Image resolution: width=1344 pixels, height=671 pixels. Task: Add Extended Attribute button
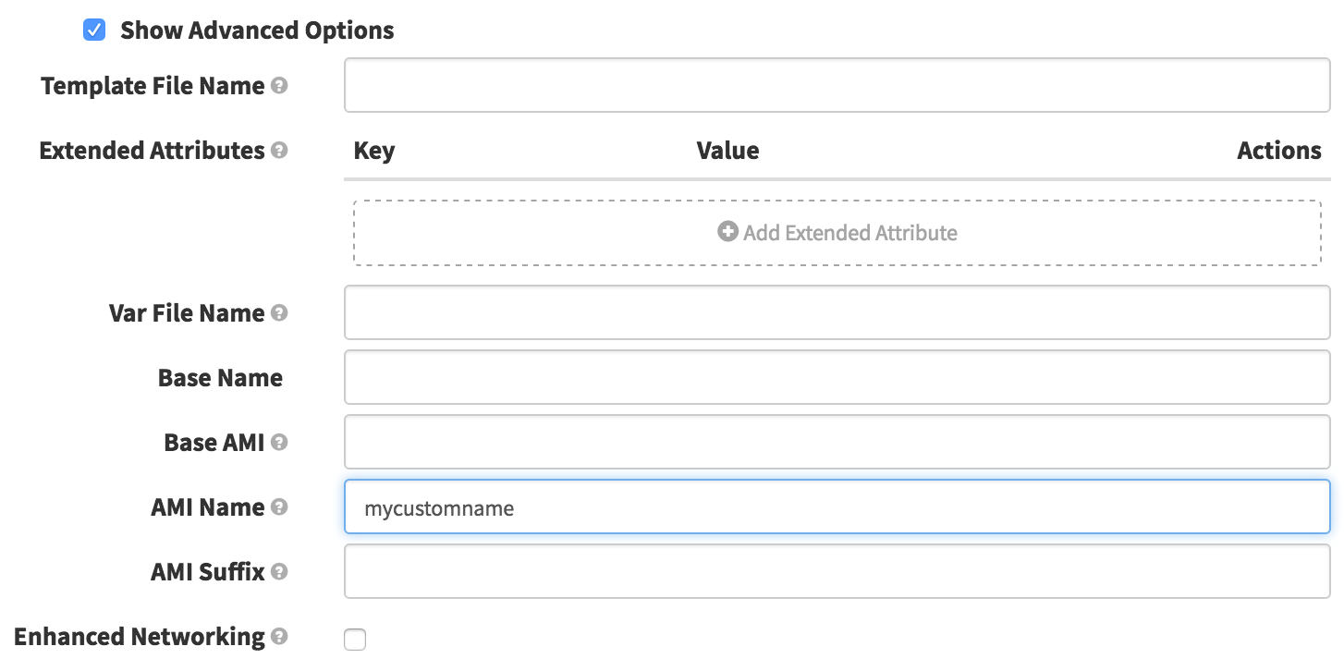pos(837,233)
